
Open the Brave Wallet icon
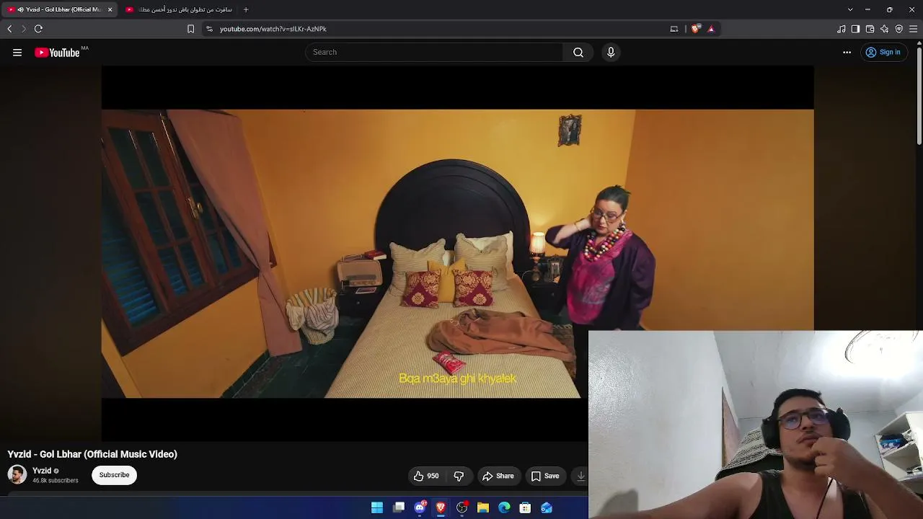point(870,29)
